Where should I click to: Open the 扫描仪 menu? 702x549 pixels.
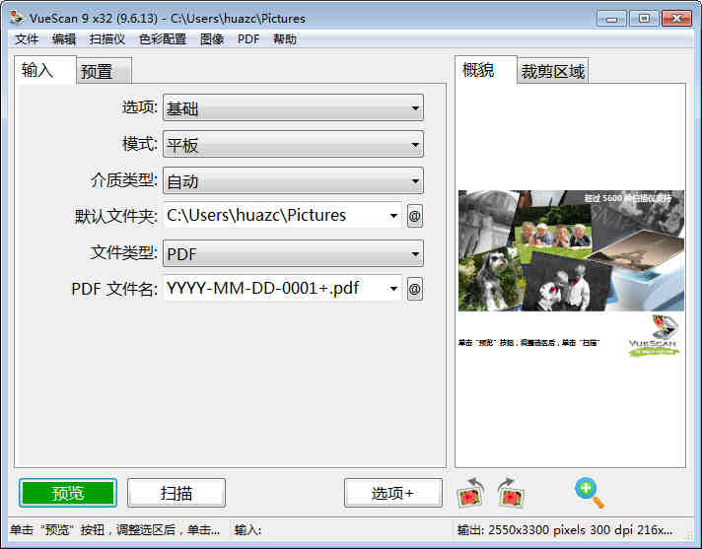click(107, 39)
